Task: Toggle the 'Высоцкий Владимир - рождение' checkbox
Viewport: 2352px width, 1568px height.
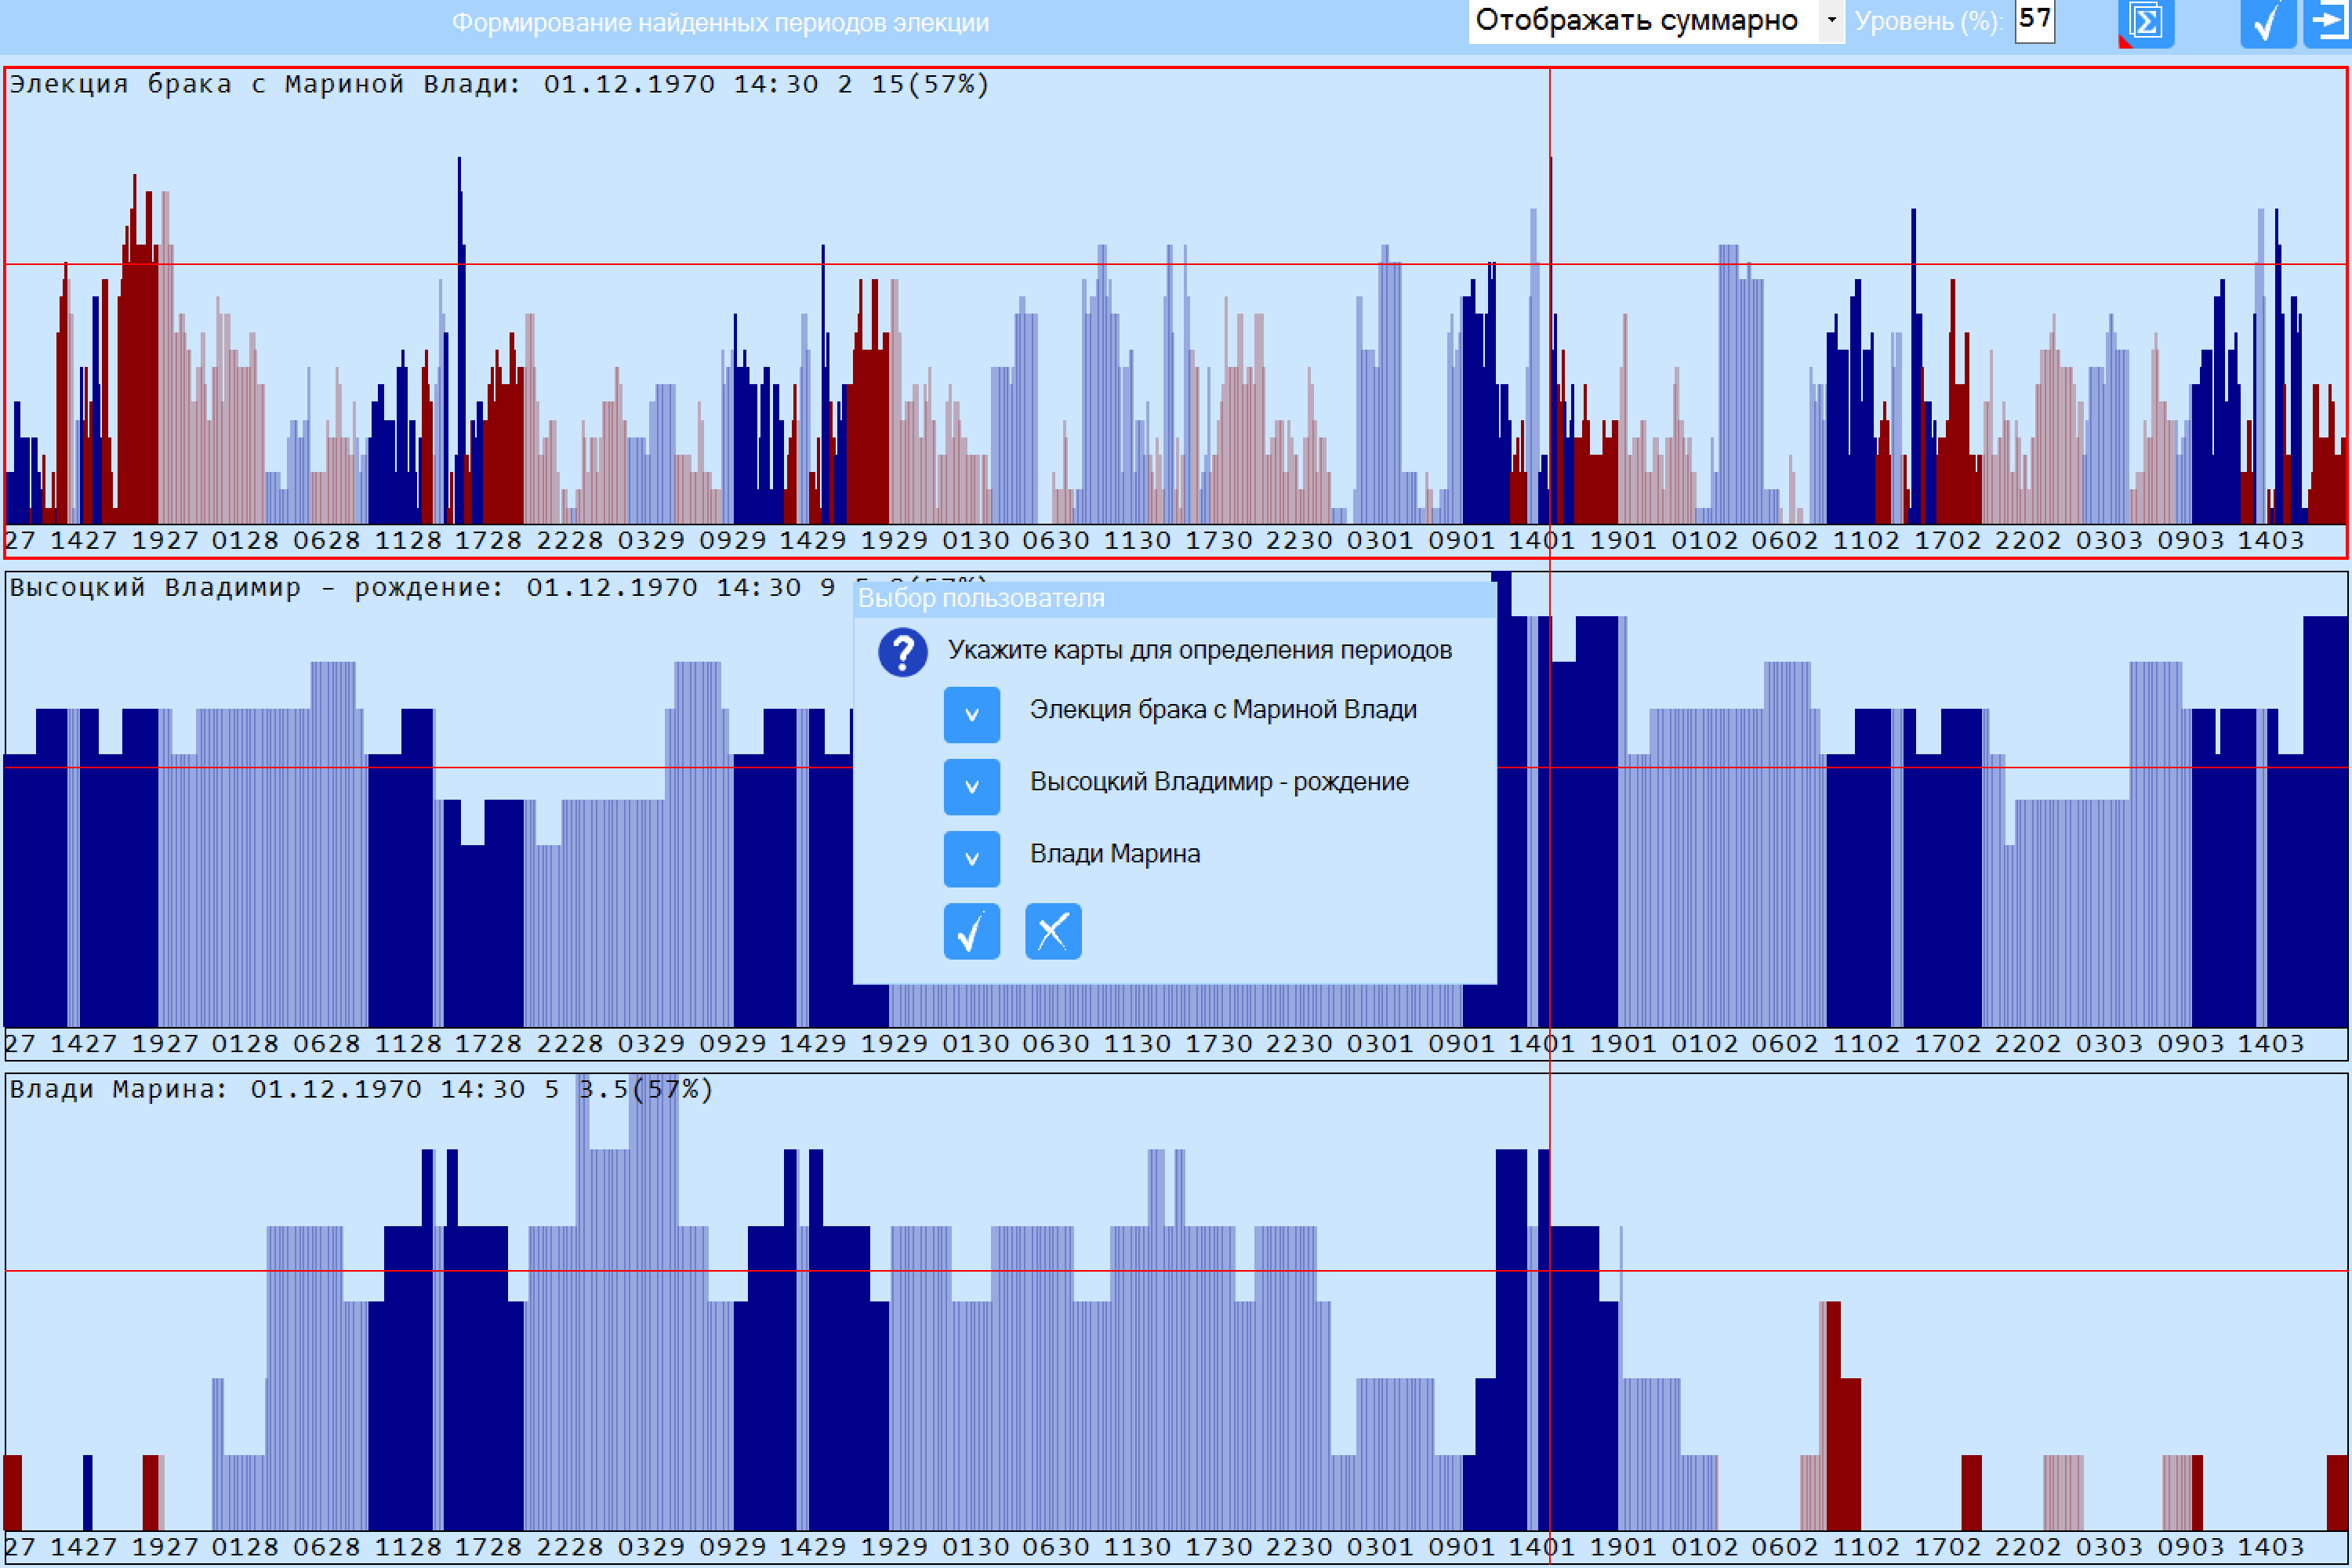Action: 971,786
